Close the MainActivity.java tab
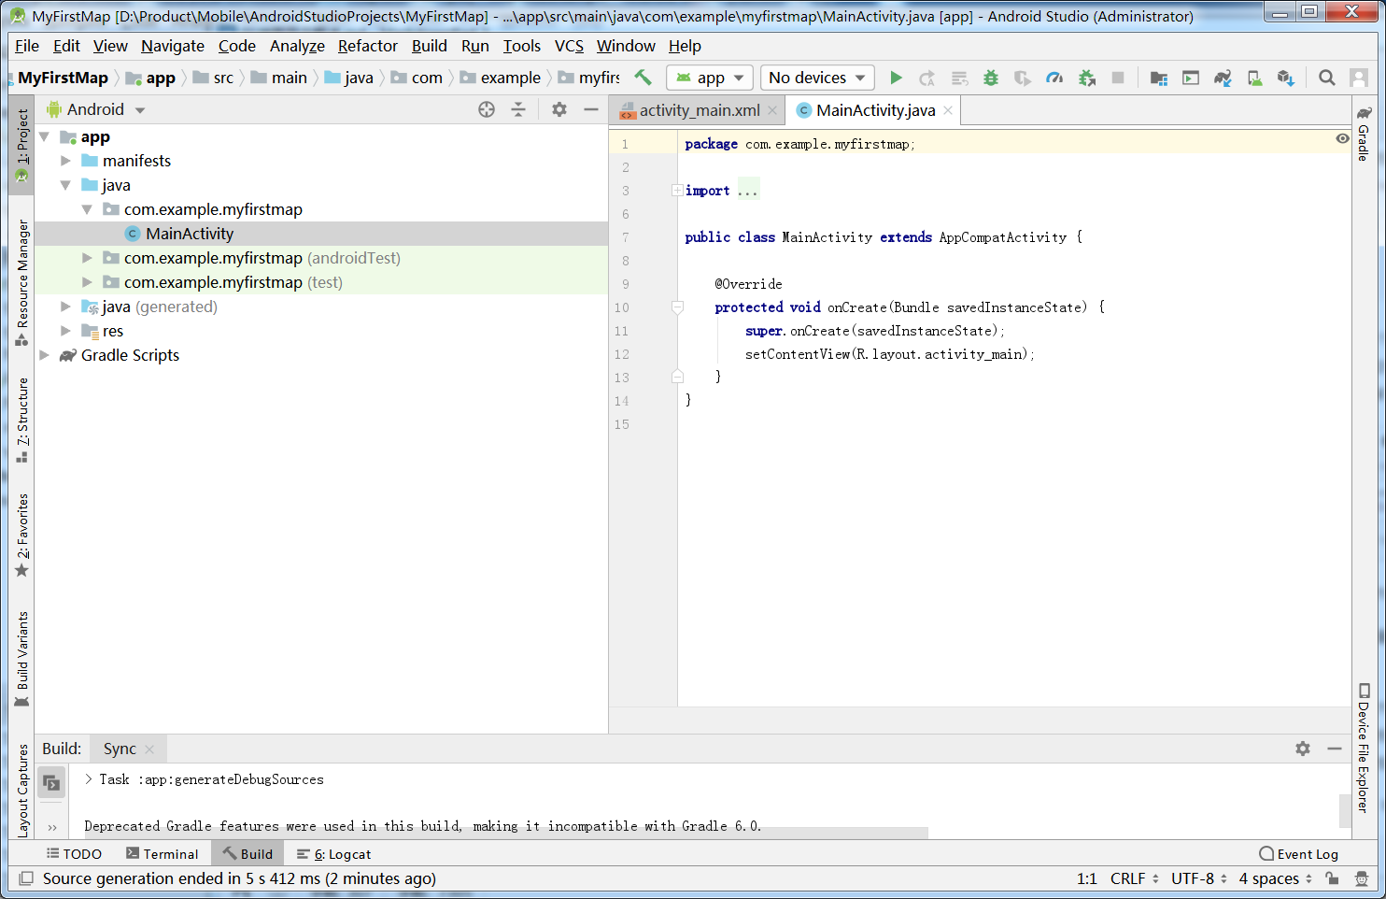This screenshot has height=899, width=1386. pos(948,110)
